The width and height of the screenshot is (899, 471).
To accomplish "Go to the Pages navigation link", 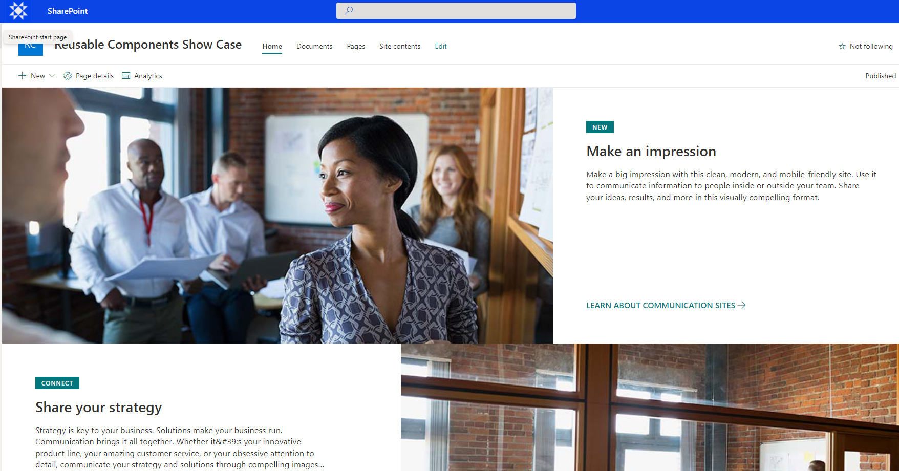I will pos(356,46).
